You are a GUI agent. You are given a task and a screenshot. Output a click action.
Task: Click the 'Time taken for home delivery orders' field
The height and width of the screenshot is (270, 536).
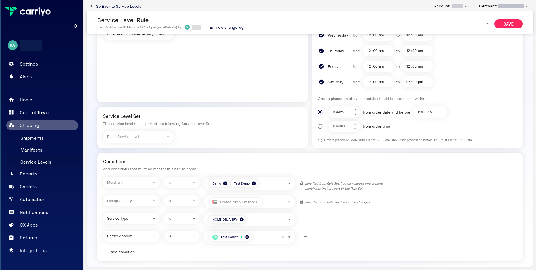tap(139, 36)
